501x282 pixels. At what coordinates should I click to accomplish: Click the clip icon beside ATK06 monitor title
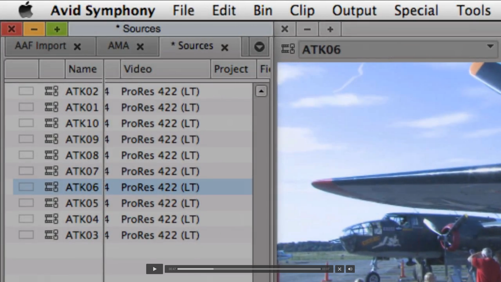click(288, 49)
